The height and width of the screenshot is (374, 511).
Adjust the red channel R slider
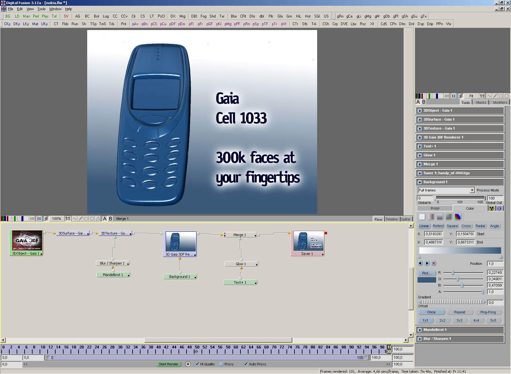453,273
